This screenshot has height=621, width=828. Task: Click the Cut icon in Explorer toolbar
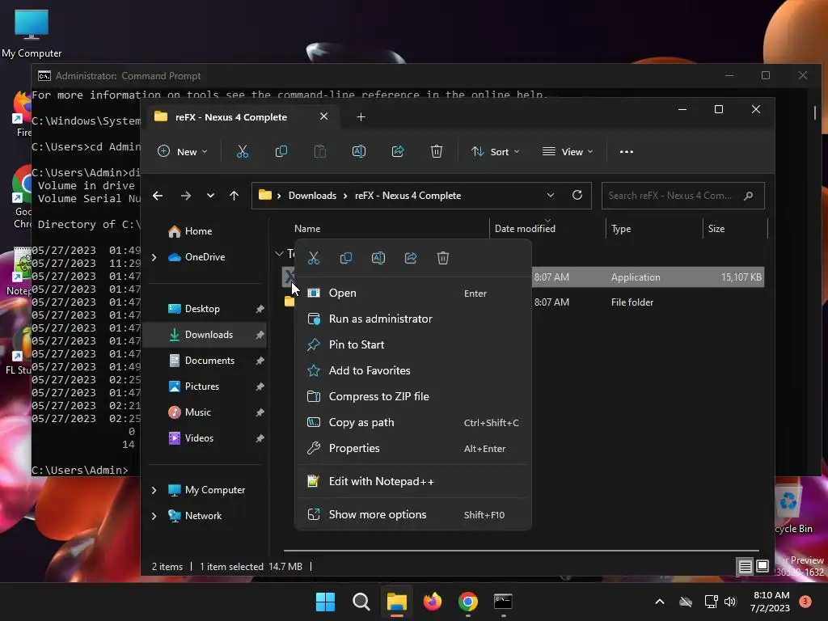click(x=243, y=151)
